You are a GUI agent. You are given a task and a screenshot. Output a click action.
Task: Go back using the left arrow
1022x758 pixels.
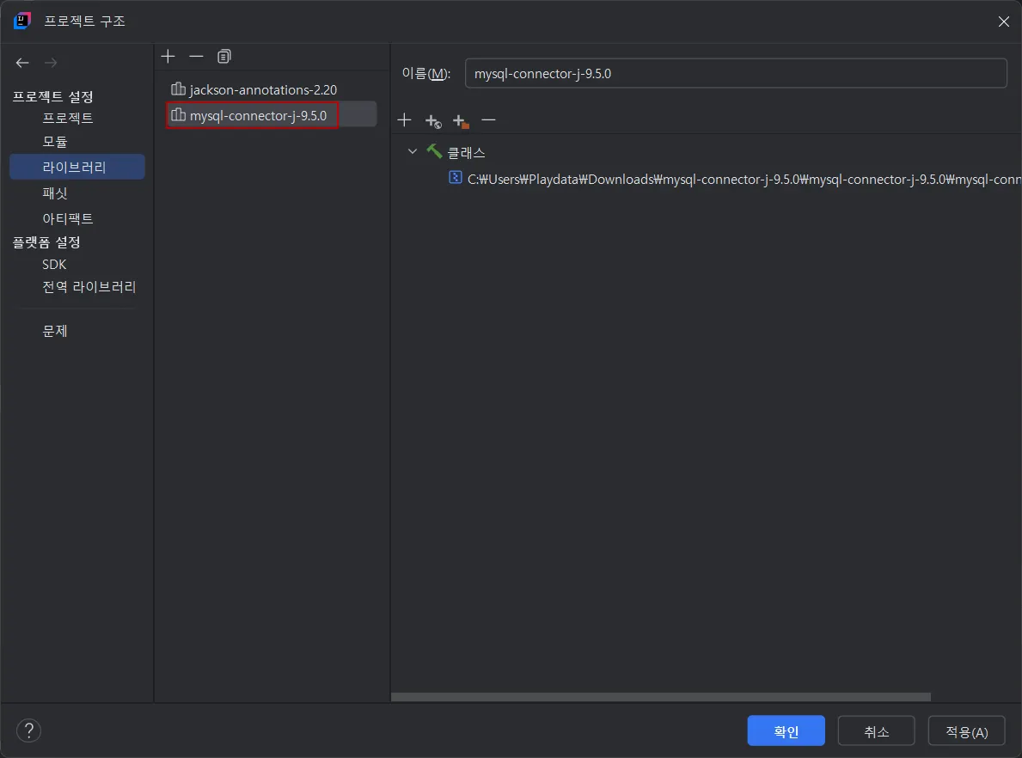22,63
